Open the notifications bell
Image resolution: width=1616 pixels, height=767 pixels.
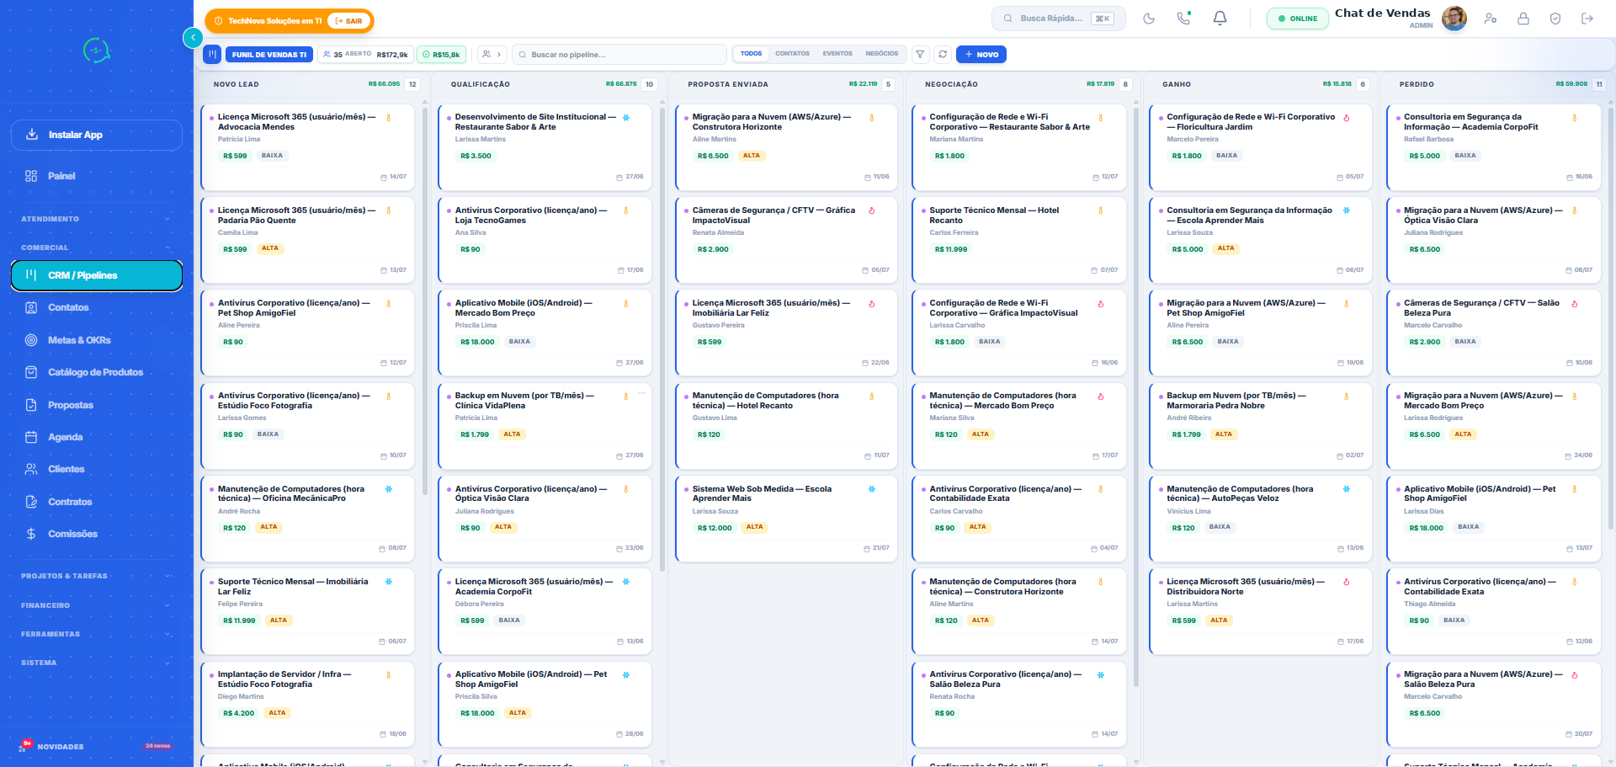click(x=1220, y=19)
